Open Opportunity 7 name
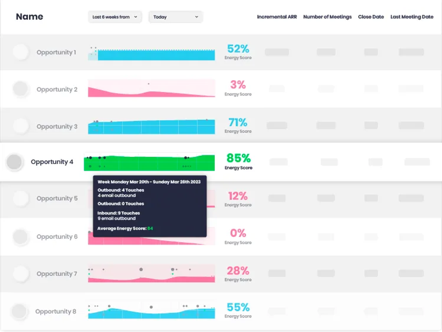Viewport: 442px width, 332px height. click(57, 274)
